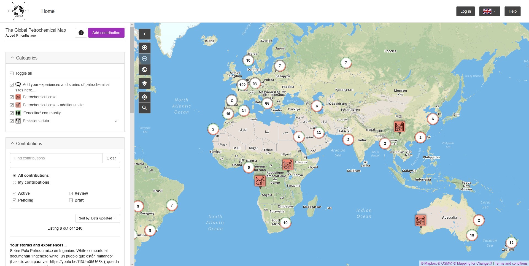Screen dimensions: 529x266
Task: Uncheck the Toggle all checkbox
Action: [x=12, y=73]
